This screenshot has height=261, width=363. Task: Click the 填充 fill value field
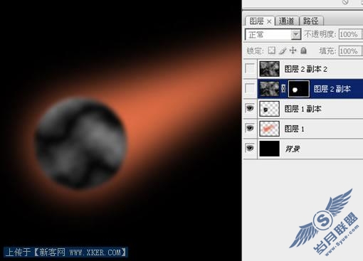[349, 51]
